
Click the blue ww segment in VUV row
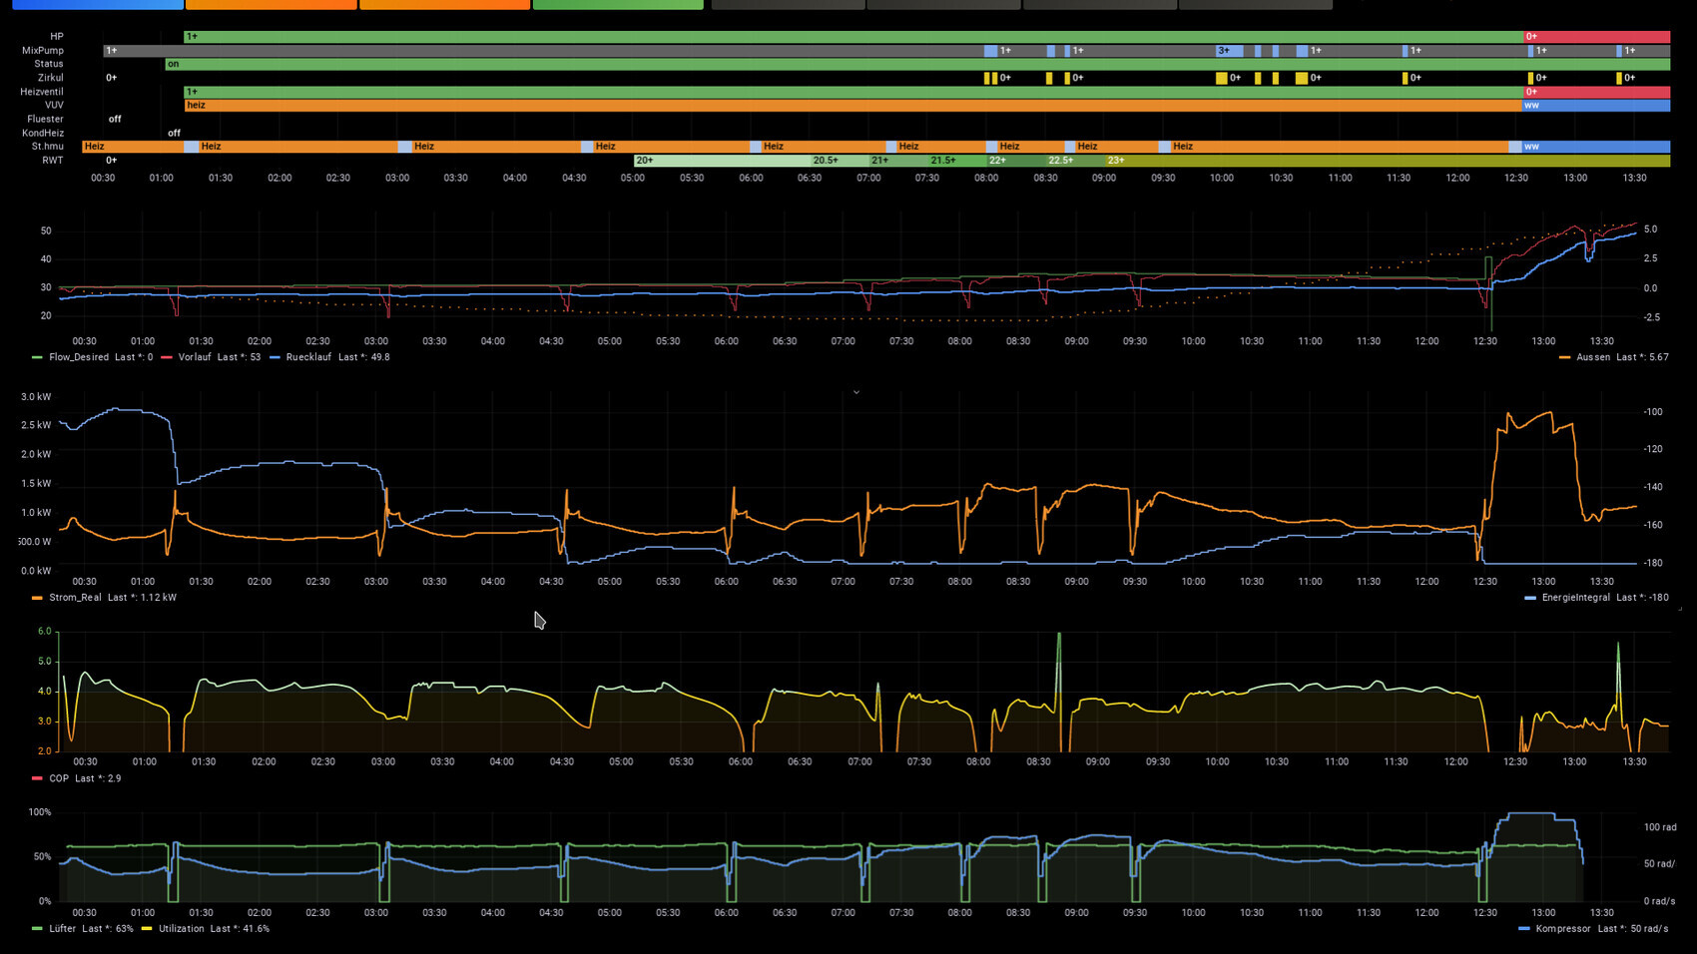coord(1595,105)
